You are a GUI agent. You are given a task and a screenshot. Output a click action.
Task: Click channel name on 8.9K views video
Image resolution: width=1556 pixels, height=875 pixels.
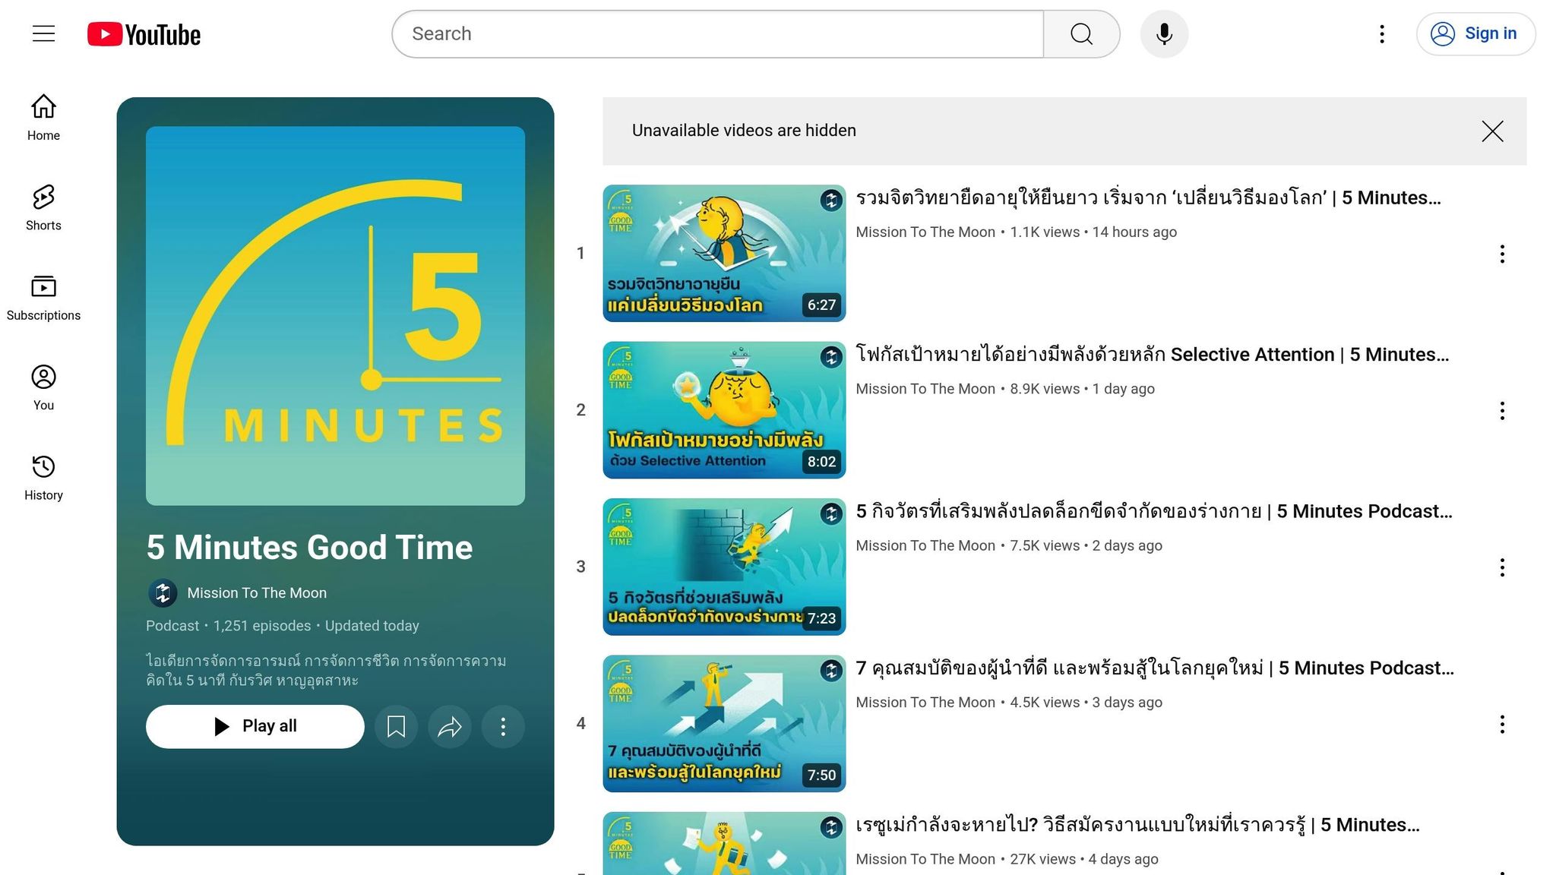(925, 389)
